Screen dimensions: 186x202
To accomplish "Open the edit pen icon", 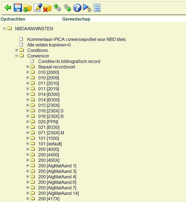I will [38, 8].
